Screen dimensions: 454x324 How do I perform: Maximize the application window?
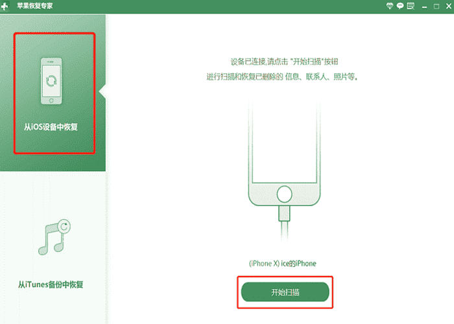tap(436, 6)
